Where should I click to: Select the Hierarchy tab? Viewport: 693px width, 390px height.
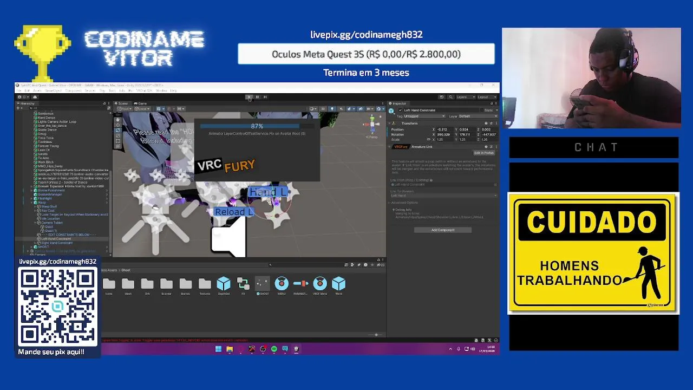tap(27, 103)
